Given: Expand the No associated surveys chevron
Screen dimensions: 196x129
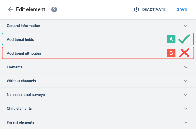Looking at the screenshot, I should (186, 95).
